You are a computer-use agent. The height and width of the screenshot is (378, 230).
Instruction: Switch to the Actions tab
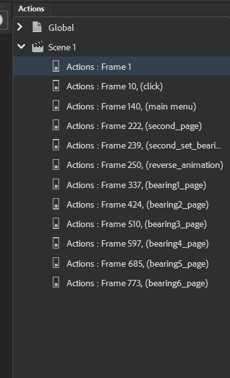click(31, 9)
